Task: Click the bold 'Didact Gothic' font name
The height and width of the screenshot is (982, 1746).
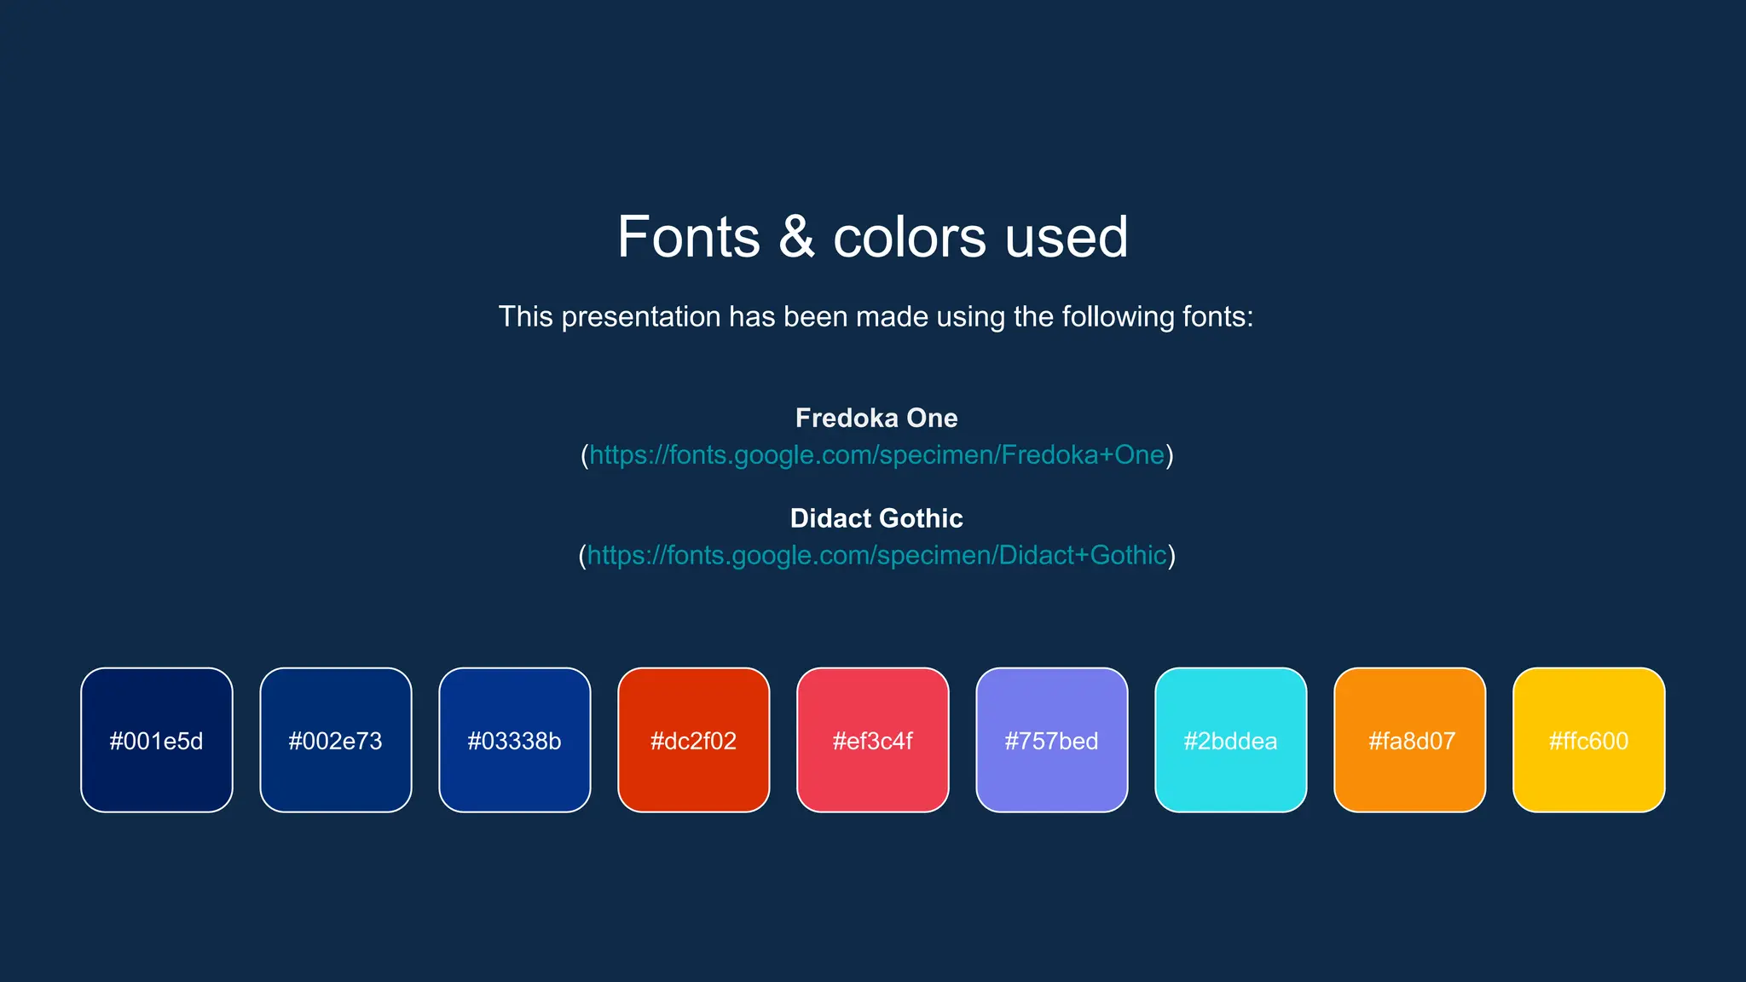Action: coord(876,518)
